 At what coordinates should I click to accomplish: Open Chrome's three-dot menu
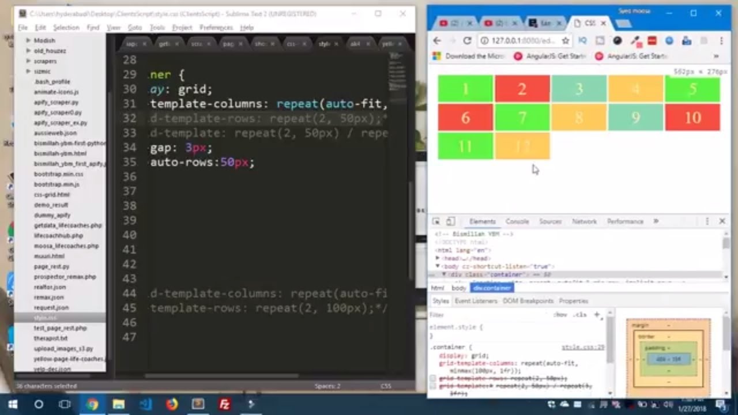pyautogui.click(x=721, y=40)
